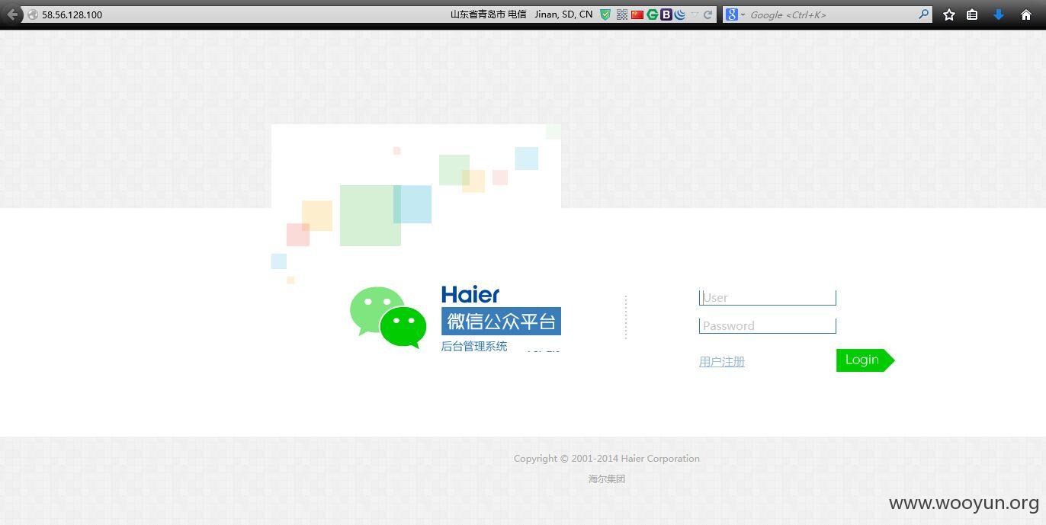Viewport: 1046px width, 525px height.
Task: Open the bookmarks list icon
Action: [972, 14]
